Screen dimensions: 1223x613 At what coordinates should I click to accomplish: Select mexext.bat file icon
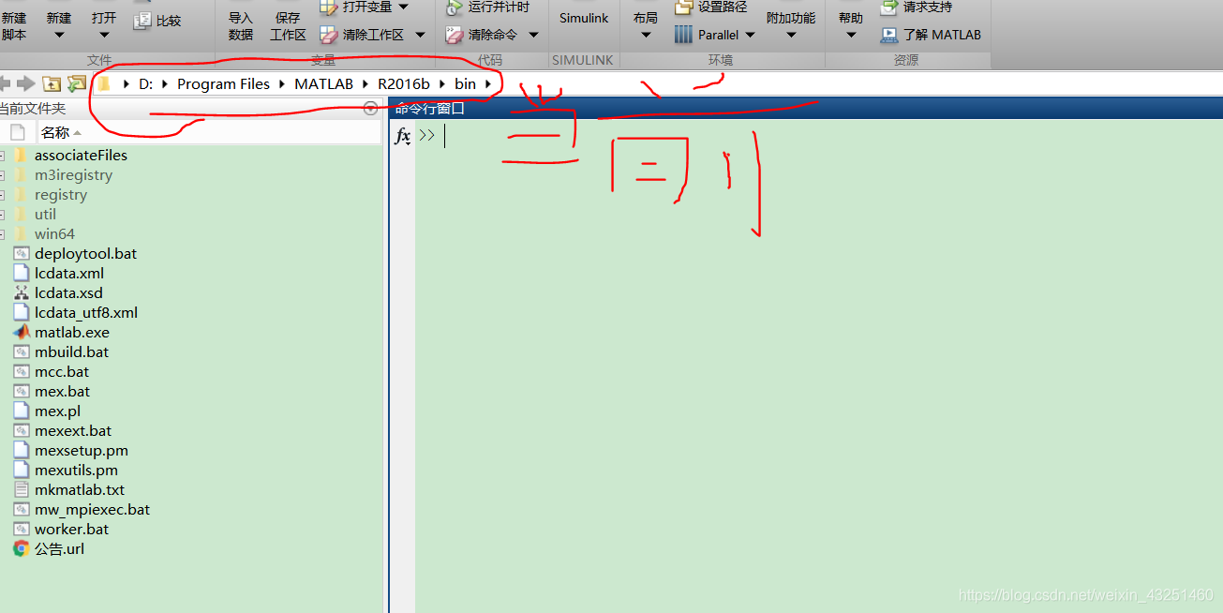pos(21,431)
